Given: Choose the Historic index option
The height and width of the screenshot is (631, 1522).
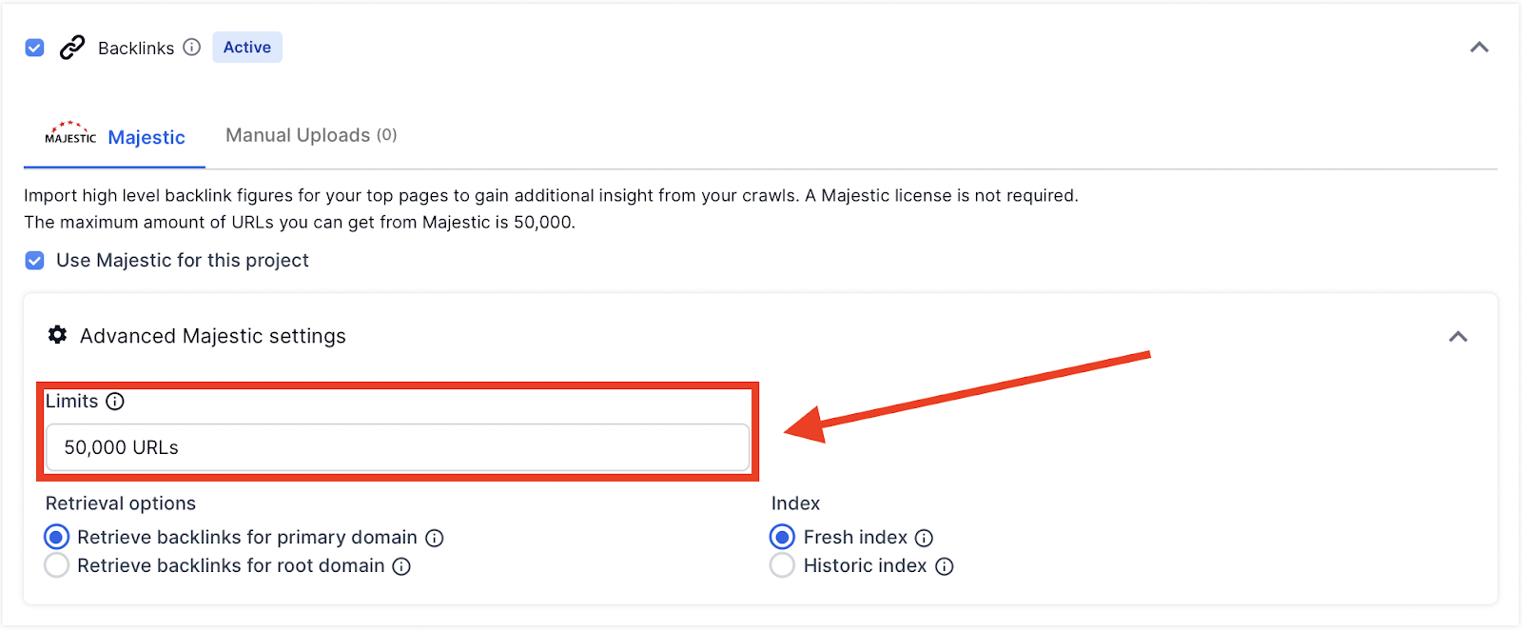Looking at the screenshot, I should click(x=782, y=566).
